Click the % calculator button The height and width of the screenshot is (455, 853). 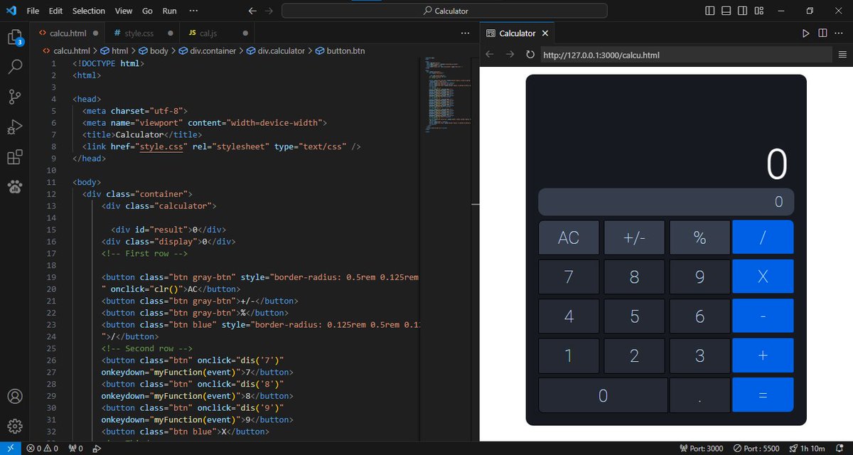click(x=699, y=237)
